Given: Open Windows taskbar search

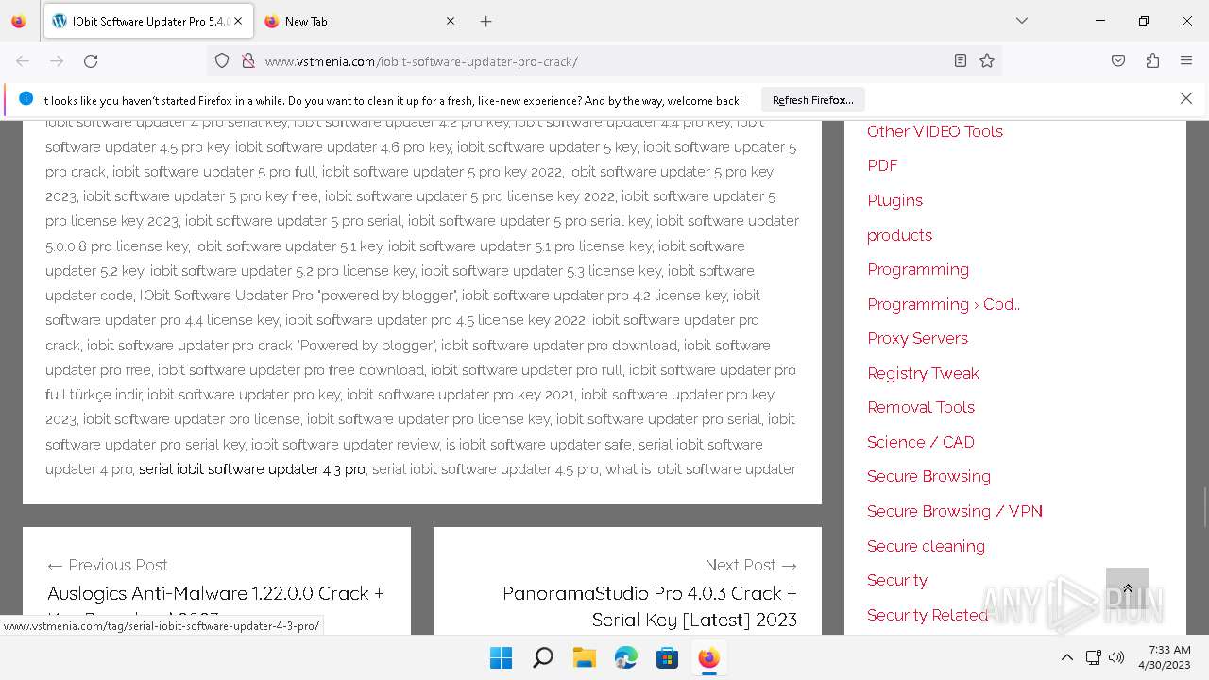Looking at the screenshot, I should coord(542,658).
